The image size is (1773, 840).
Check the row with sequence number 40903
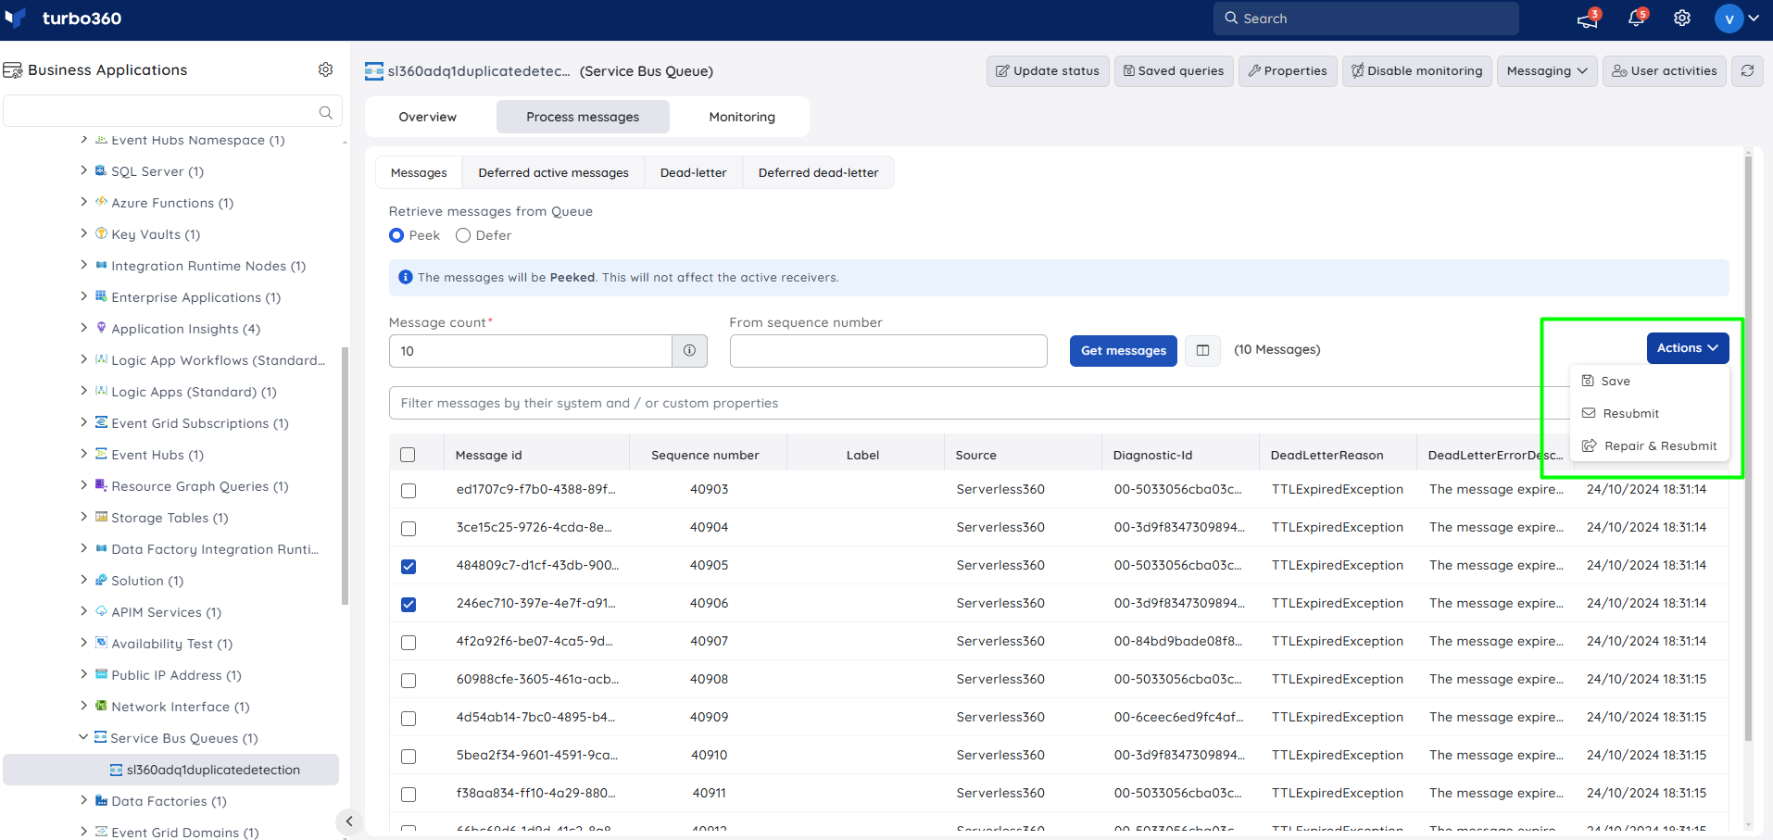[x=409, y=490]
